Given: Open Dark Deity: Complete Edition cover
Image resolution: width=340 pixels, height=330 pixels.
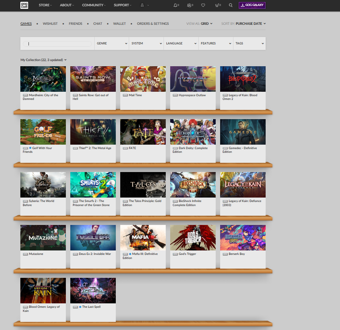Looking at the screenshot, I should (x=193, y=132).
